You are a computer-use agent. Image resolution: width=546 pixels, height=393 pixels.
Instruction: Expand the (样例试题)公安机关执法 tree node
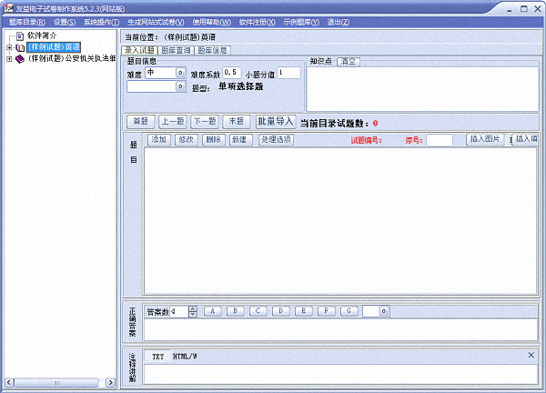(9, 58)
